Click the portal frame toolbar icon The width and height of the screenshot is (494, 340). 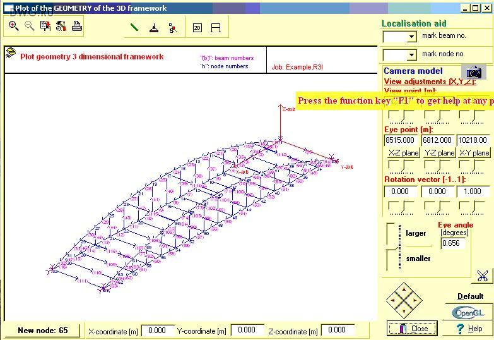click(x=216, y=28)
